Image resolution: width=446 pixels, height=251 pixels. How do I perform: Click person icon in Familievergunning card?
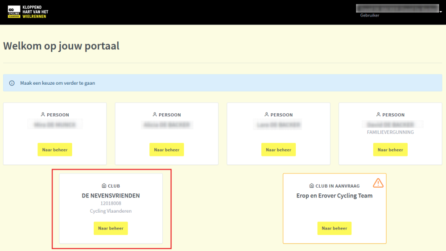[378, 115]
